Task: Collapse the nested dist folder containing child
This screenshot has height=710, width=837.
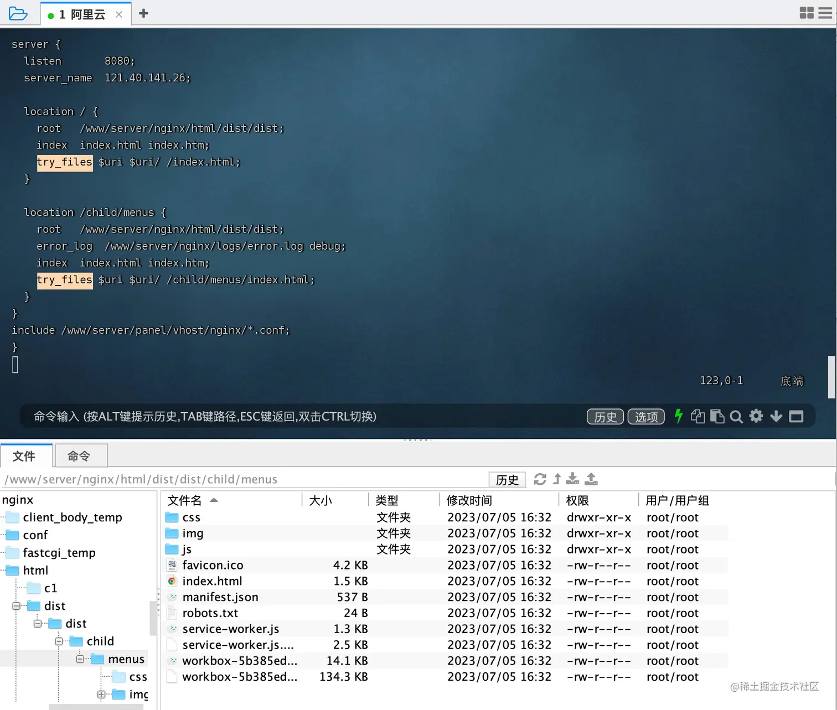Action: pyautogui.click(x=37, y=624)
